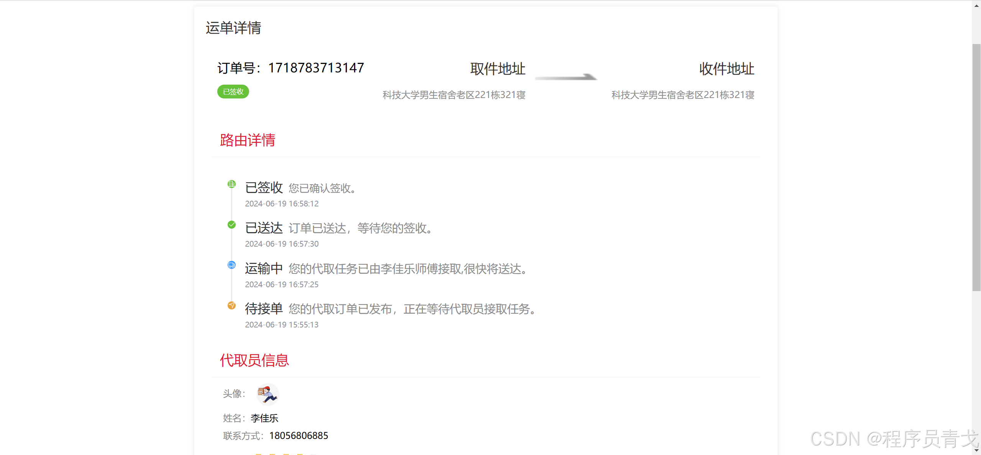This screenshot has width=981, height=455.
Task: Click the 取件地址 heading
Action: pos(497,69)
